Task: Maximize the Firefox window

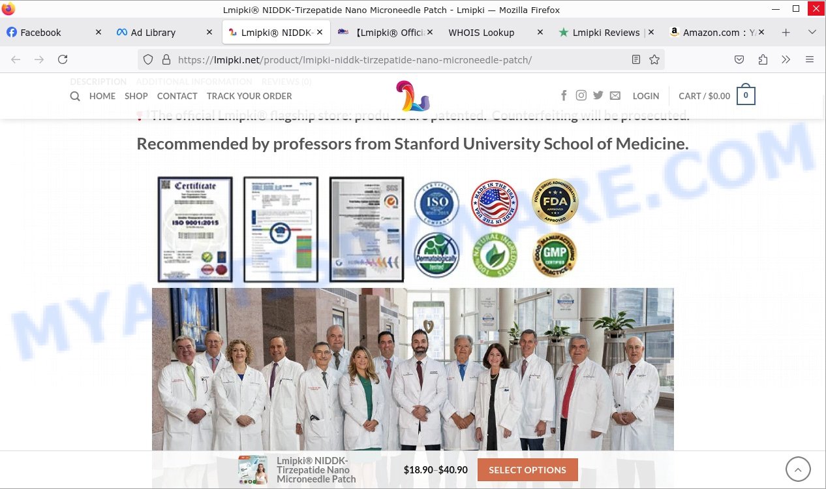Action: click(x=796, y=9)
